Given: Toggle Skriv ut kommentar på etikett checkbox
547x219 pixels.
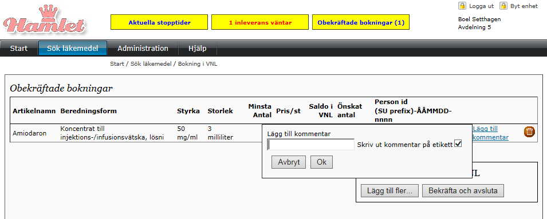Looking at the screenshot, I should [458, 144].
